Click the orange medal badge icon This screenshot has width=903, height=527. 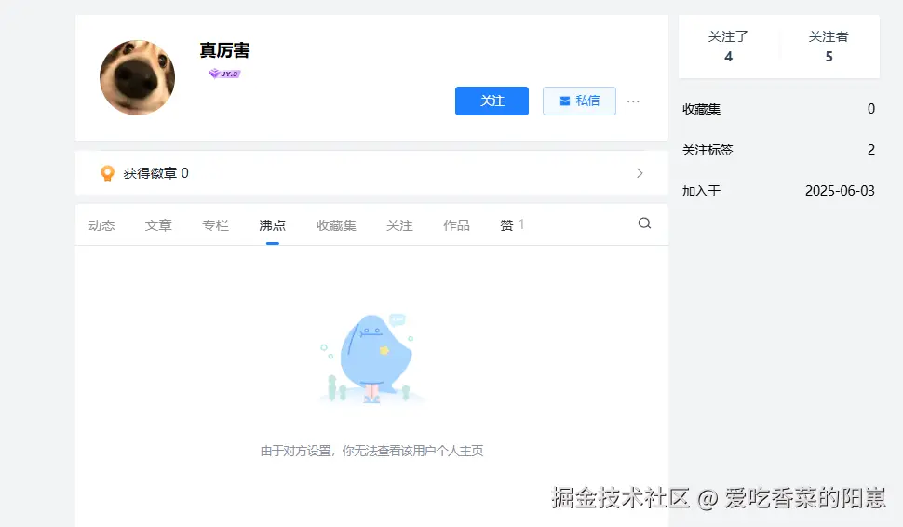click(x=107, y=173)
